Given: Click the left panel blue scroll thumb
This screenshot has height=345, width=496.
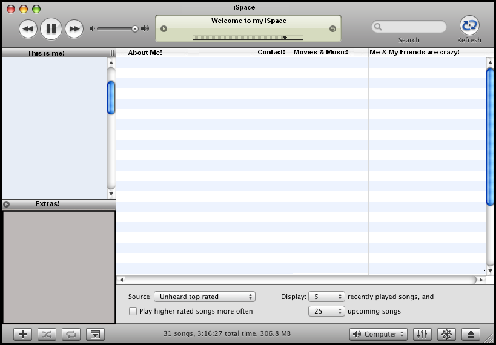Looking at the screenshot, I should pos(111,97).
